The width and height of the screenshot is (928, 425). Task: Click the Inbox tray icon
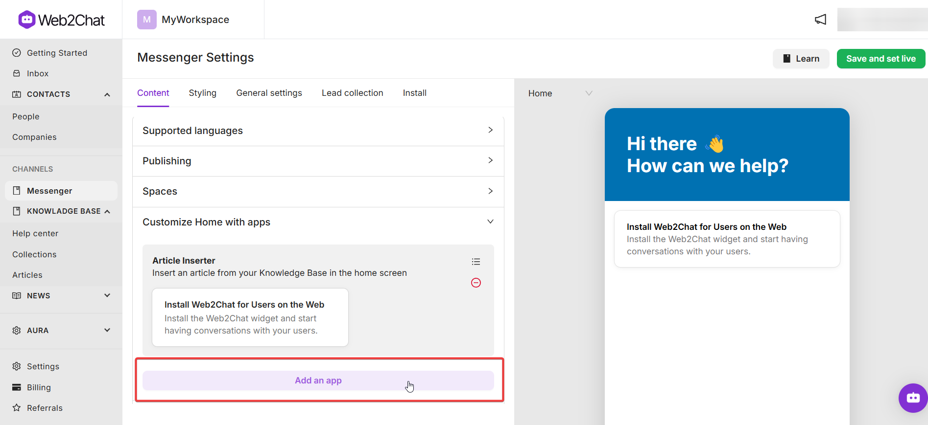17,73
